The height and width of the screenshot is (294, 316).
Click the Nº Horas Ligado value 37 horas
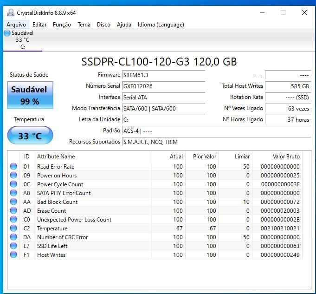[288, 120]
